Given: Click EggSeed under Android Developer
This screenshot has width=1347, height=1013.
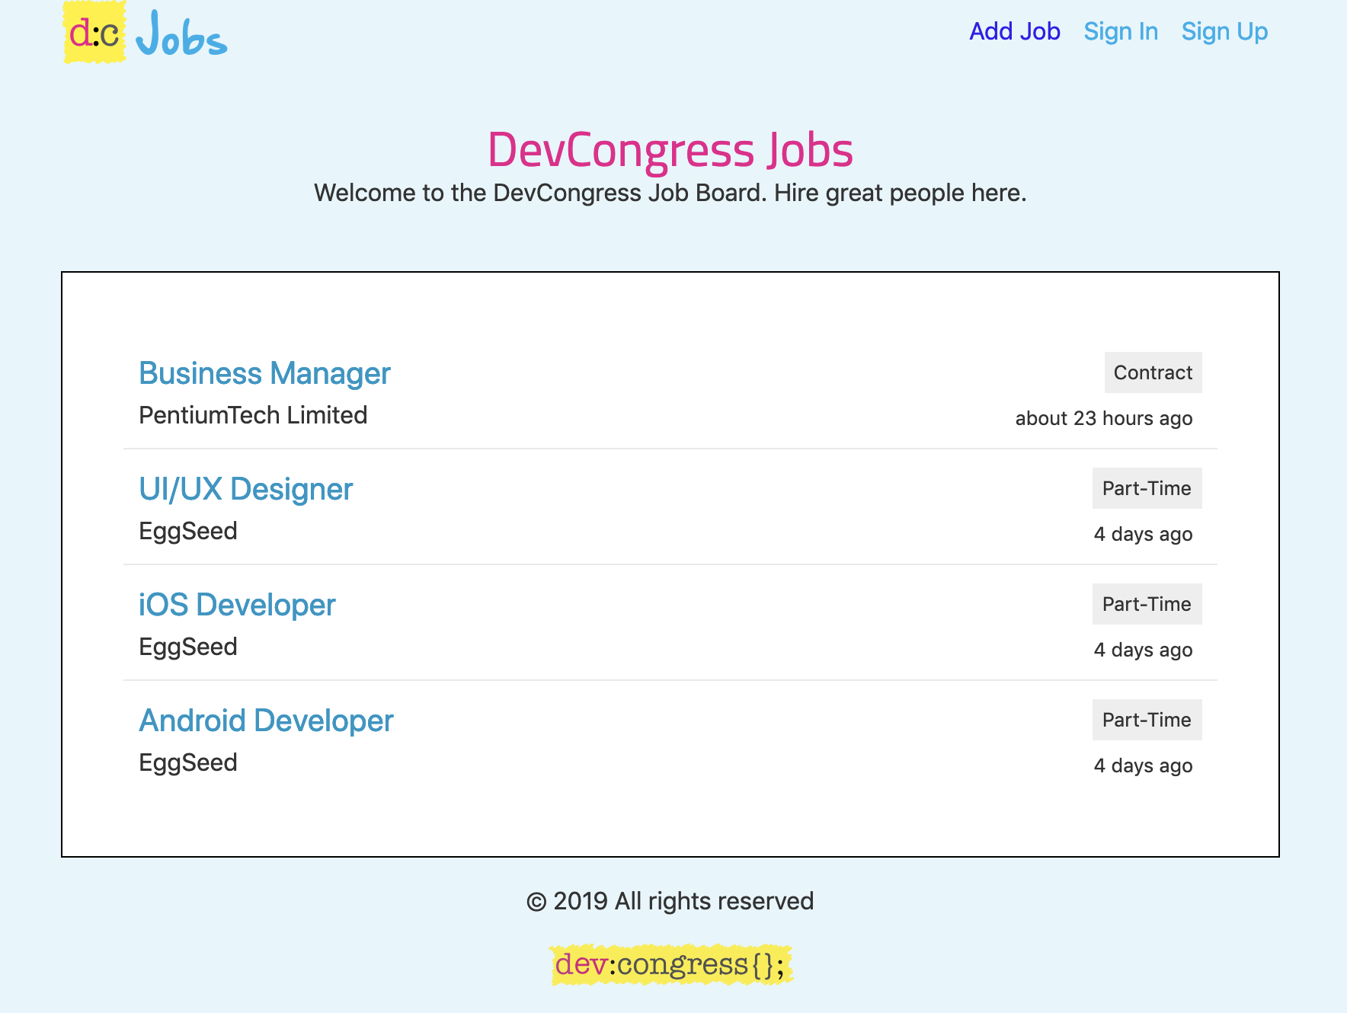Looking at the screenshot, I should [188, 762].
